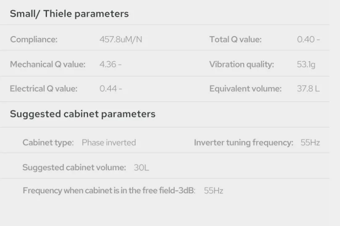This screenshot has height=226, width=340.
Task: Select the Total Q value label
Action: tap(235, 39)
